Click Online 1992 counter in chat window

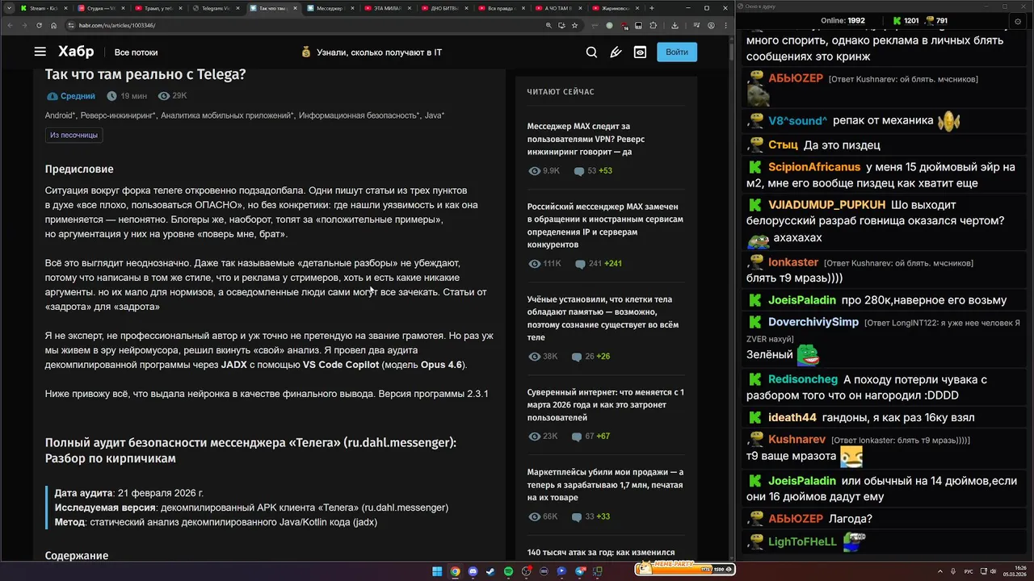tap(843, 20)
